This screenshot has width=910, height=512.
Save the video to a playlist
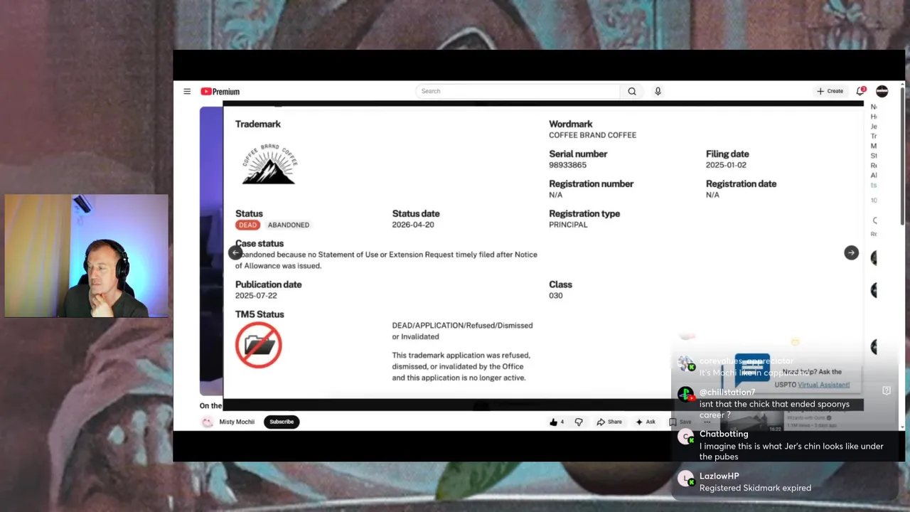tap(680, 422)
